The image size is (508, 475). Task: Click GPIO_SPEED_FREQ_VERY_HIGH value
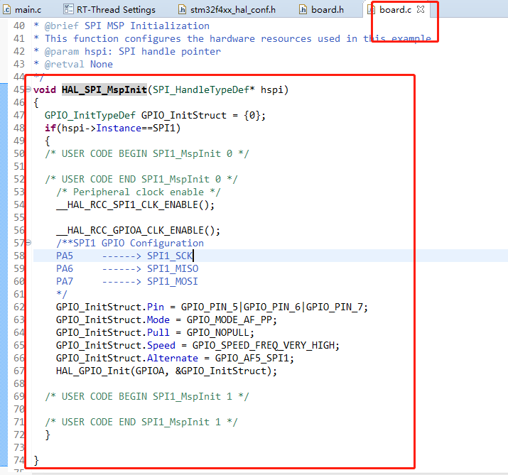tap(265, 346)
